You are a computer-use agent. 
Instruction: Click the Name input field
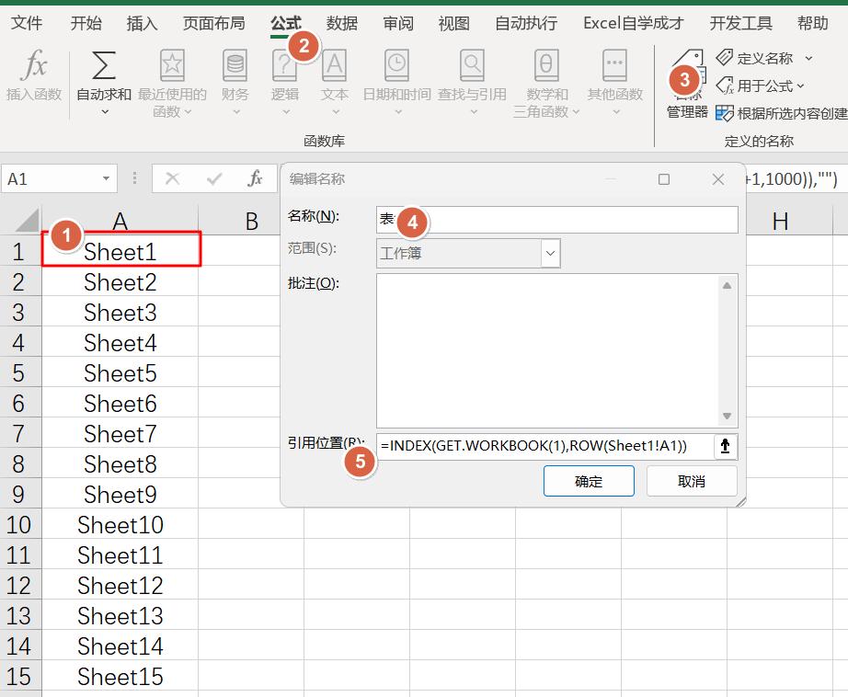pyautogui.click(x=557, y=220)
